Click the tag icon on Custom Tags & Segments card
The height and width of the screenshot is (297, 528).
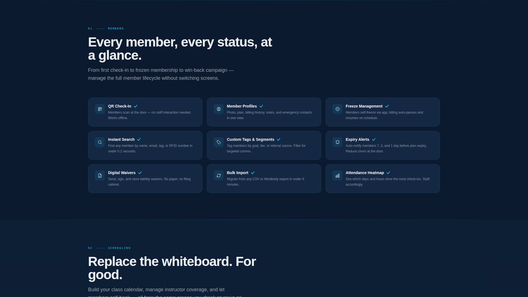tap(219, 142)
